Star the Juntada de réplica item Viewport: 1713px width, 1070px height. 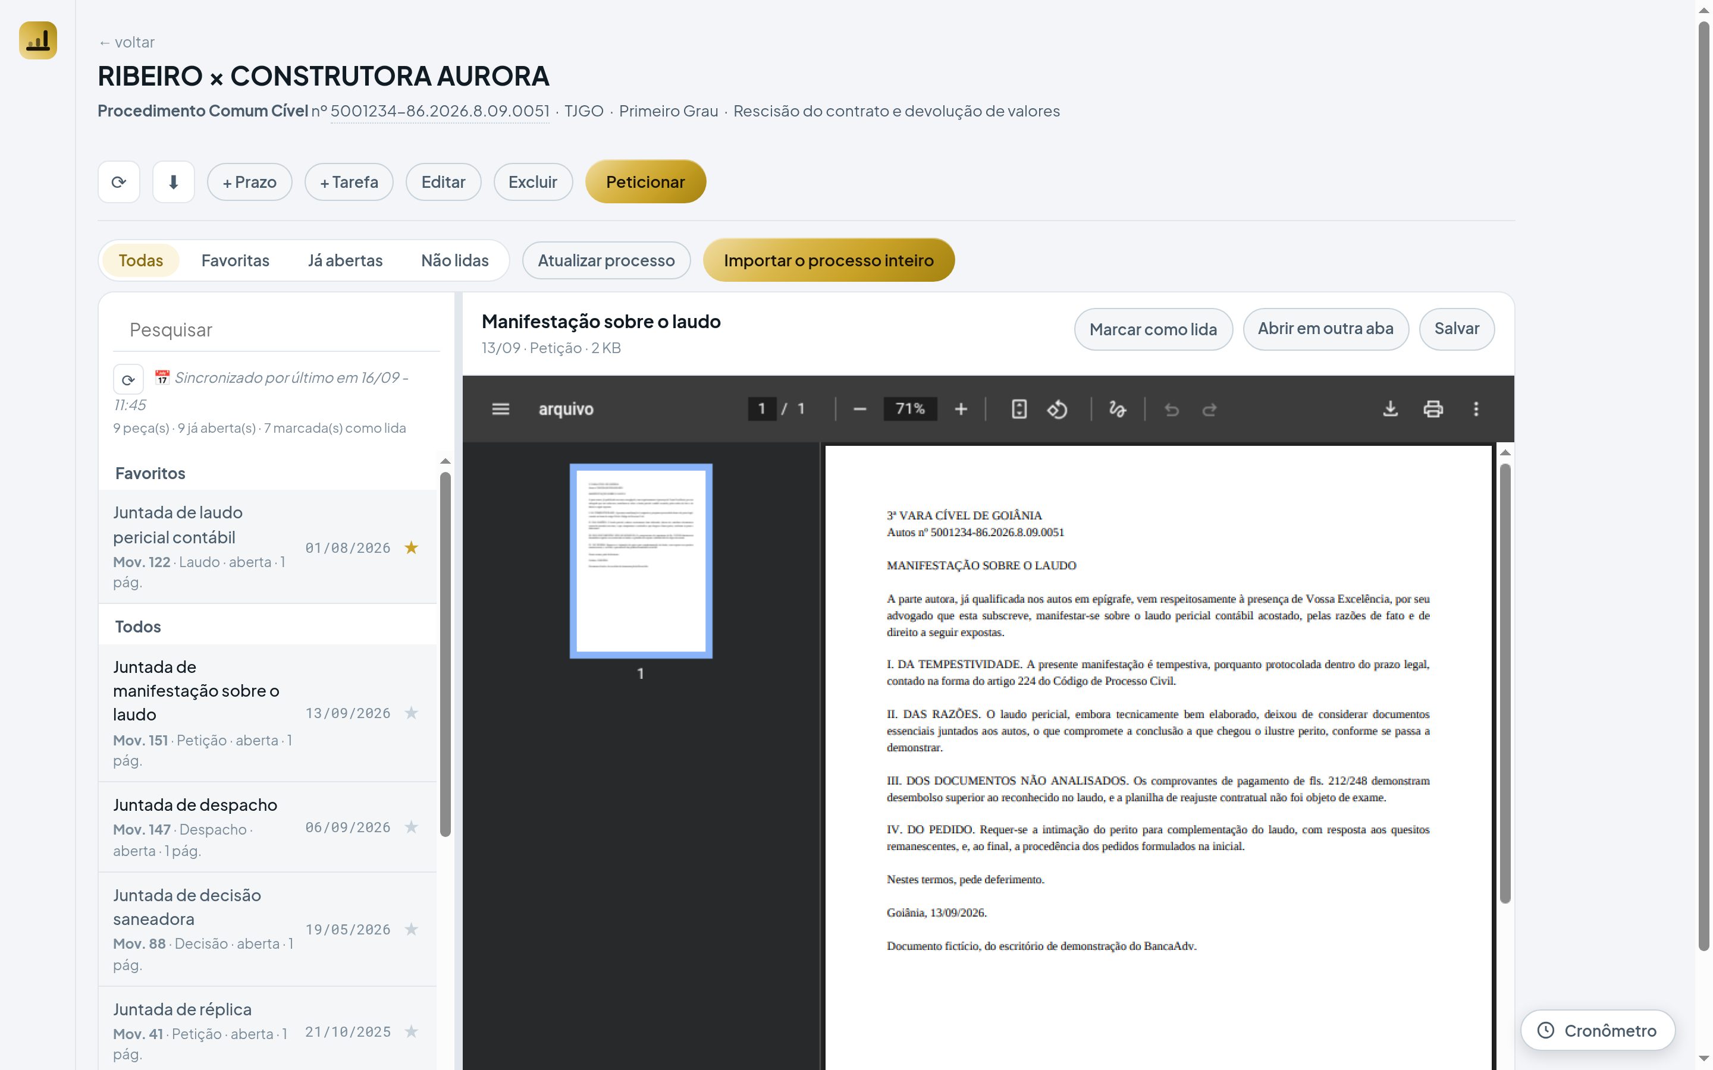pyautogui.click(x=411, y=1032)
